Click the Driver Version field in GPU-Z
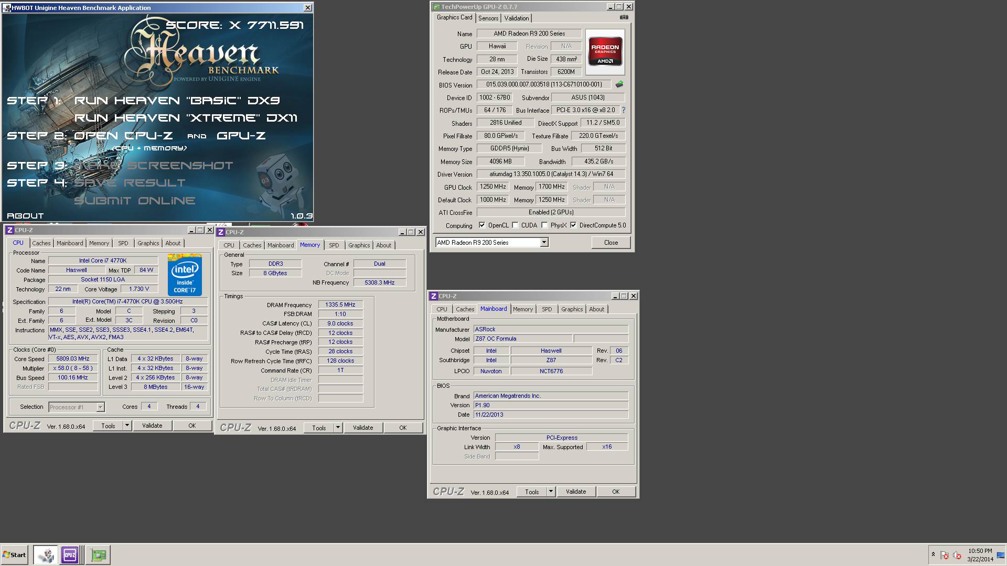Viewport: 1007px width, 566px height. pyautogui.click(x=551, y=174)
